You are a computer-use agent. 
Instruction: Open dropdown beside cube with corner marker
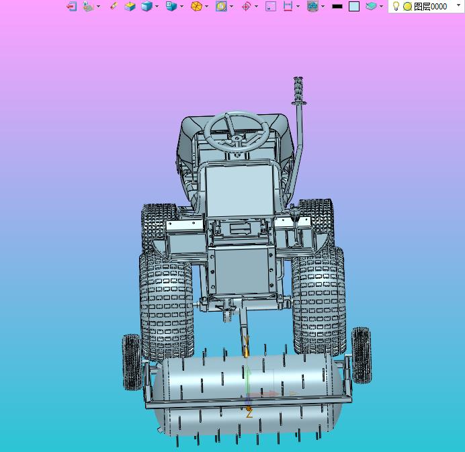tap(181, 7)
